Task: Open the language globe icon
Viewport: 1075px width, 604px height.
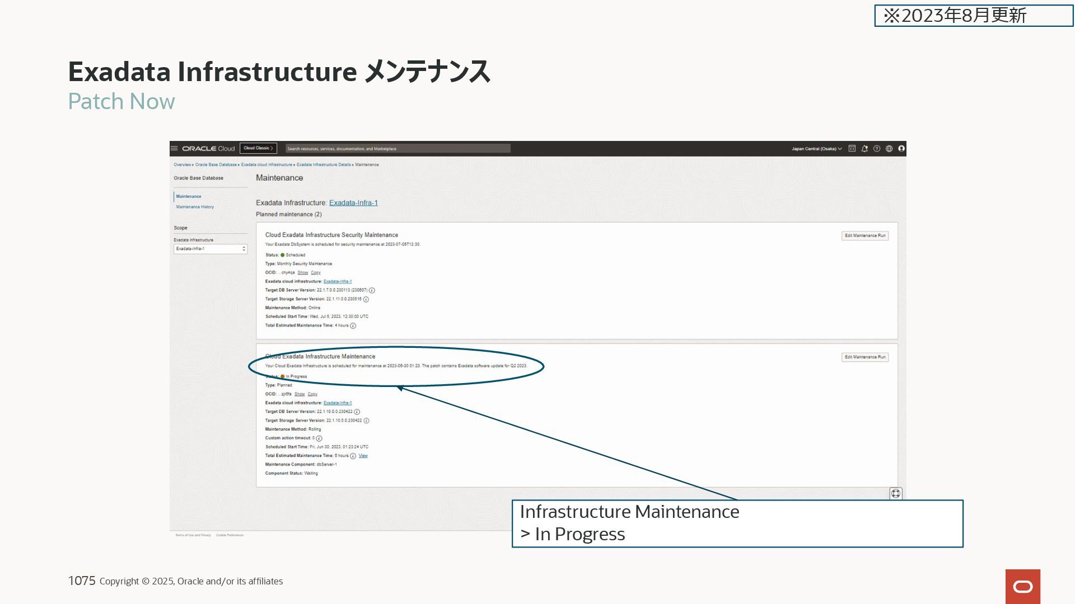Action: click(x=889, y=149)
